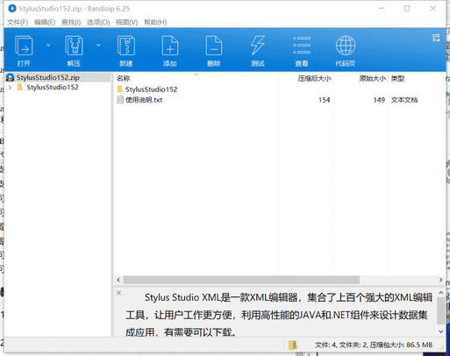Select StylusStudio152 folder in file list
Screen dimensions: 450x356
pos(151,89)
